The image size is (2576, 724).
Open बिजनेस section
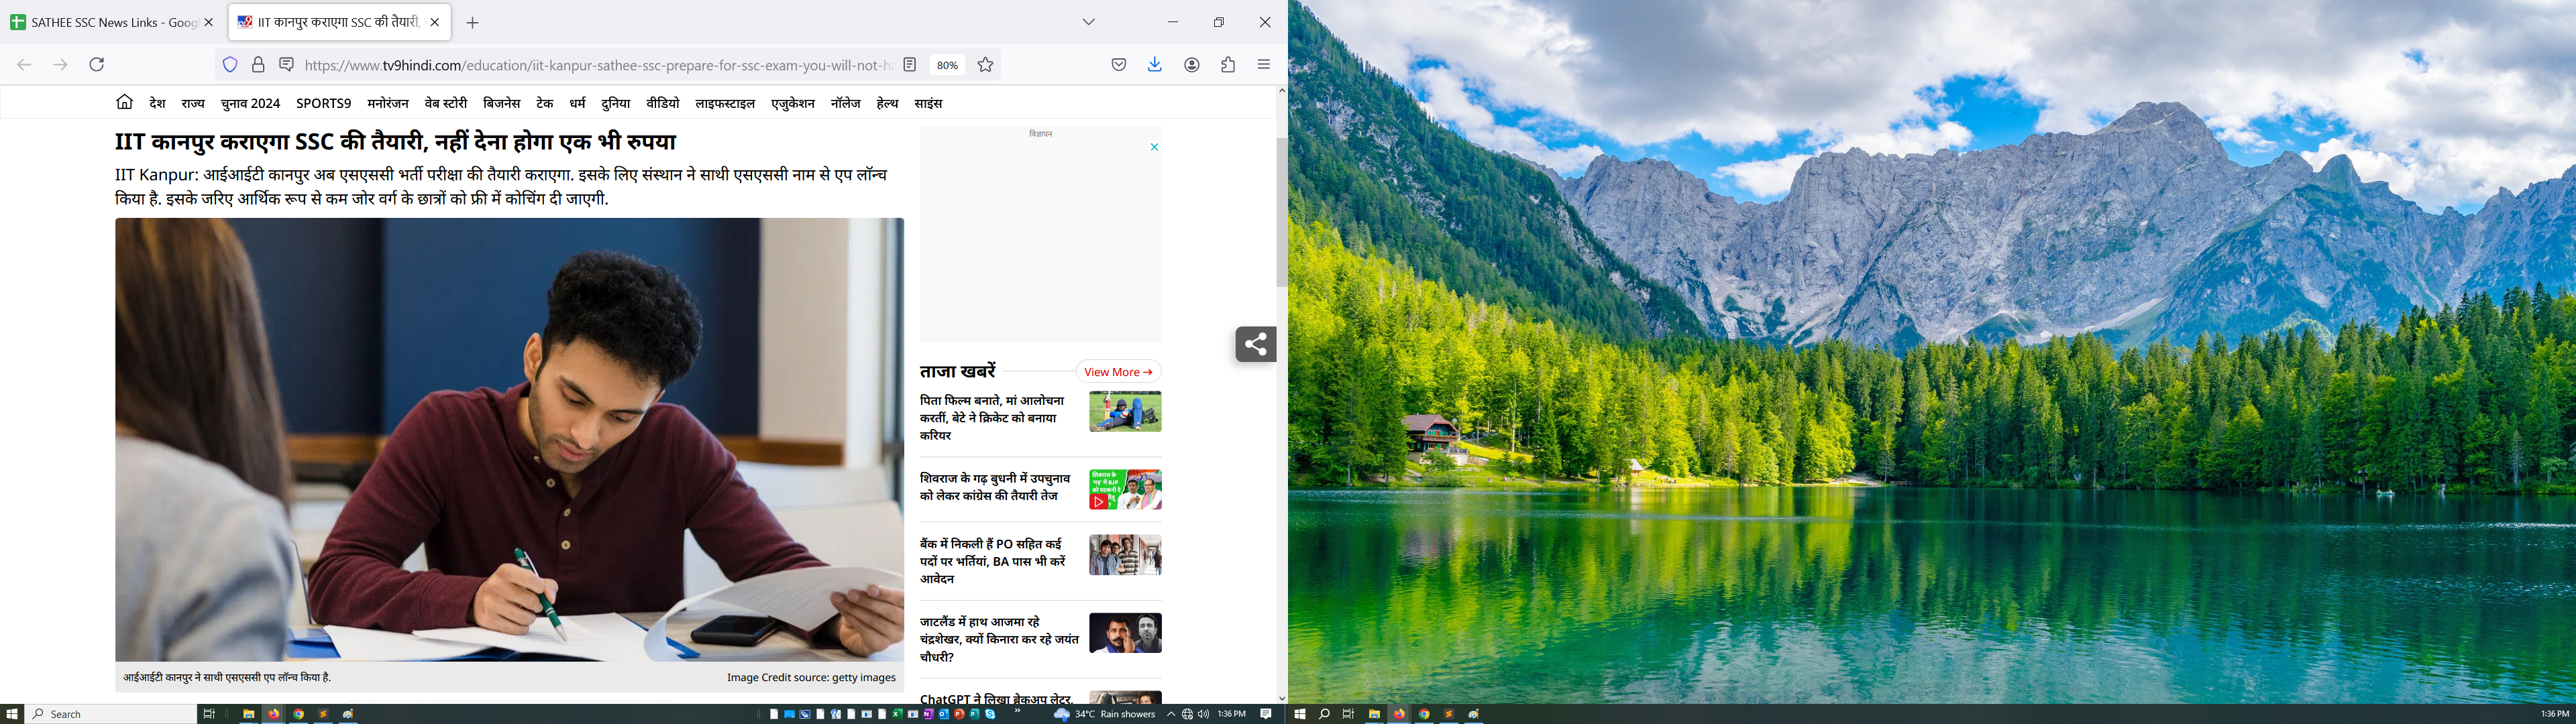pyautogui.click(x=501, y=103)
